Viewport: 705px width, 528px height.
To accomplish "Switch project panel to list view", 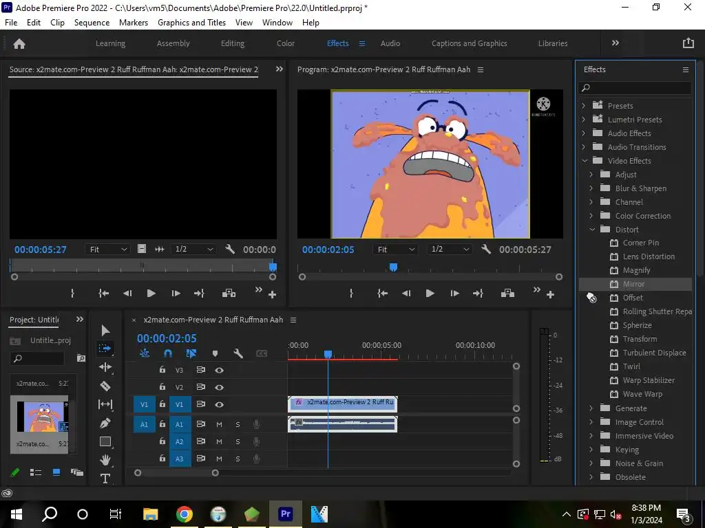I will click(x=36, y=472).
